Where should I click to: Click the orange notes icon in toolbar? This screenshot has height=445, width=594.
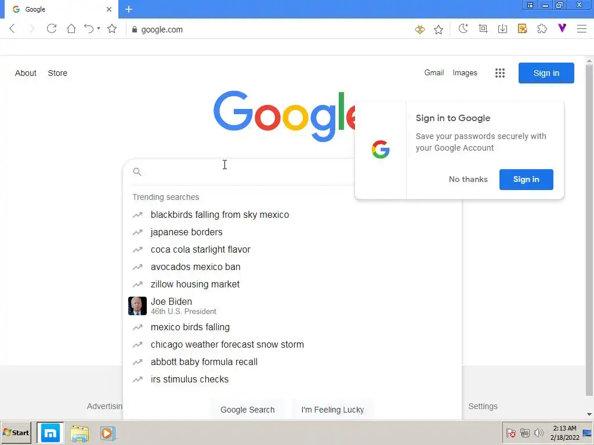[523, 29]
